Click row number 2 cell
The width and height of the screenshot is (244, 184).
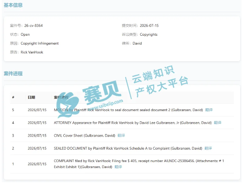(13, 148)
